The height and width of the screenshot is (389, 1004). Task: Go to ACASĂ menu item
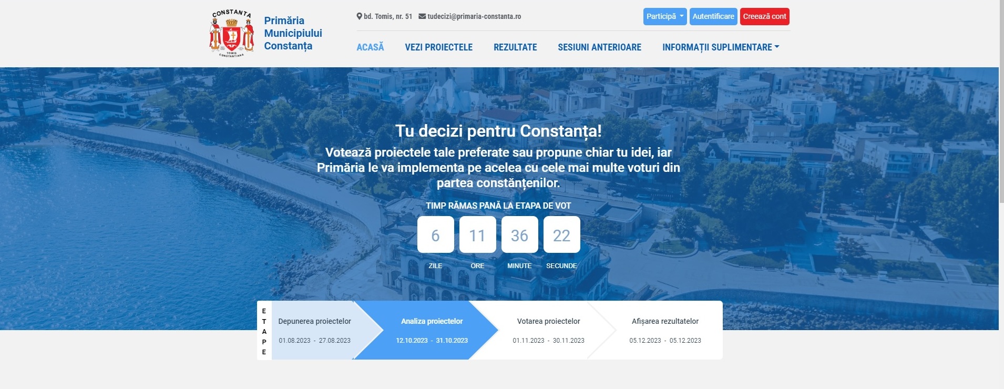tap(370, 47)
